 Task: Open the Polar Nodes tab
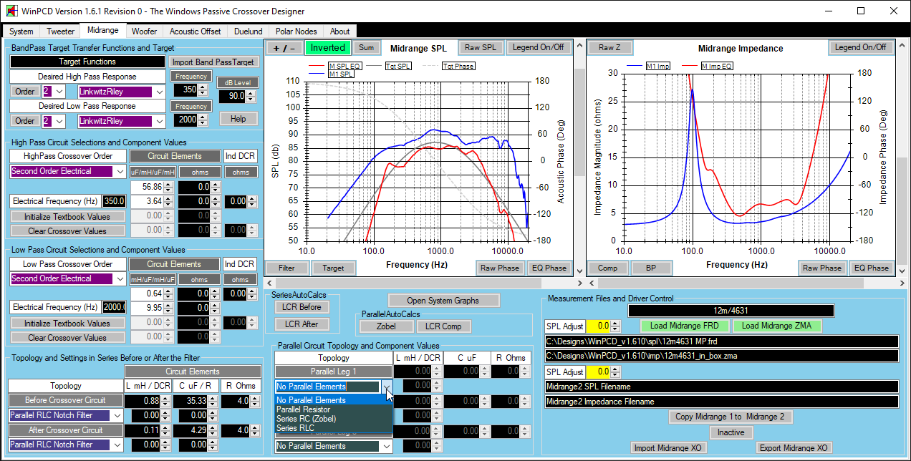(x=296, y=31)
